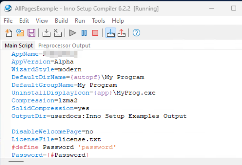Click the Save toolbar icon
242x165 pixels.
point(31,33)
